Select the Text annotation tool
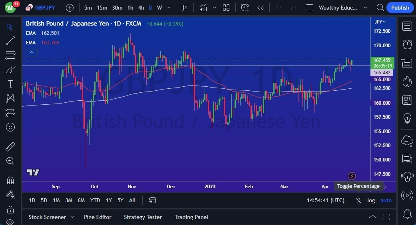Screen dimensions: 416x225 point(10,84)
